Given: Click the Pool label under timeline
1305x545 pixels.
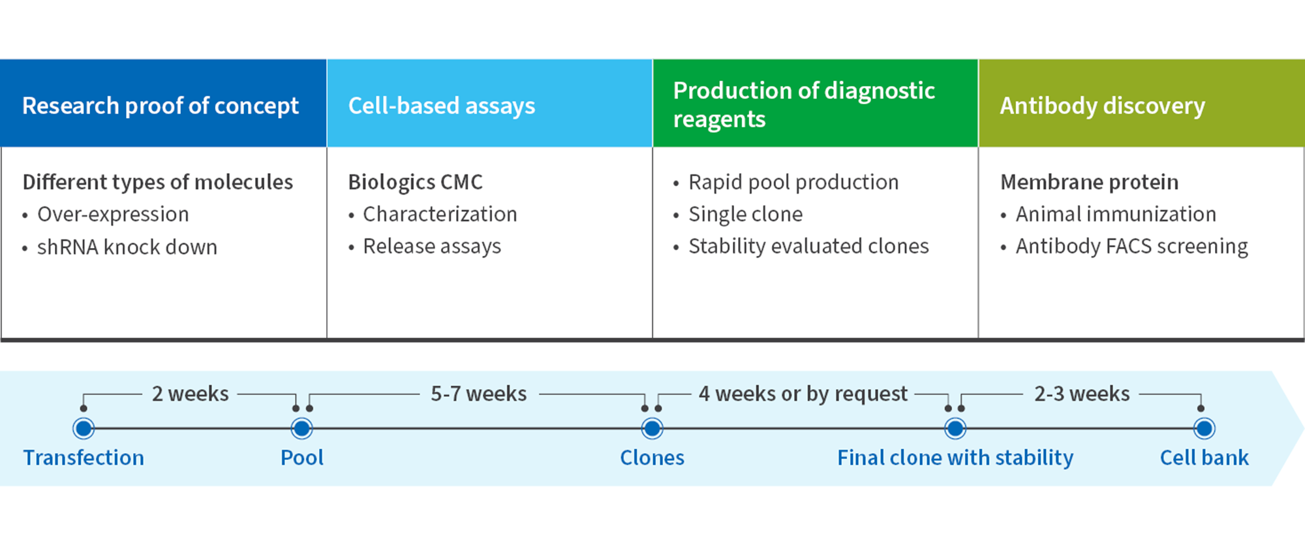Looking at the screenshot, I should pyautogui.click(x=301, y=458).
